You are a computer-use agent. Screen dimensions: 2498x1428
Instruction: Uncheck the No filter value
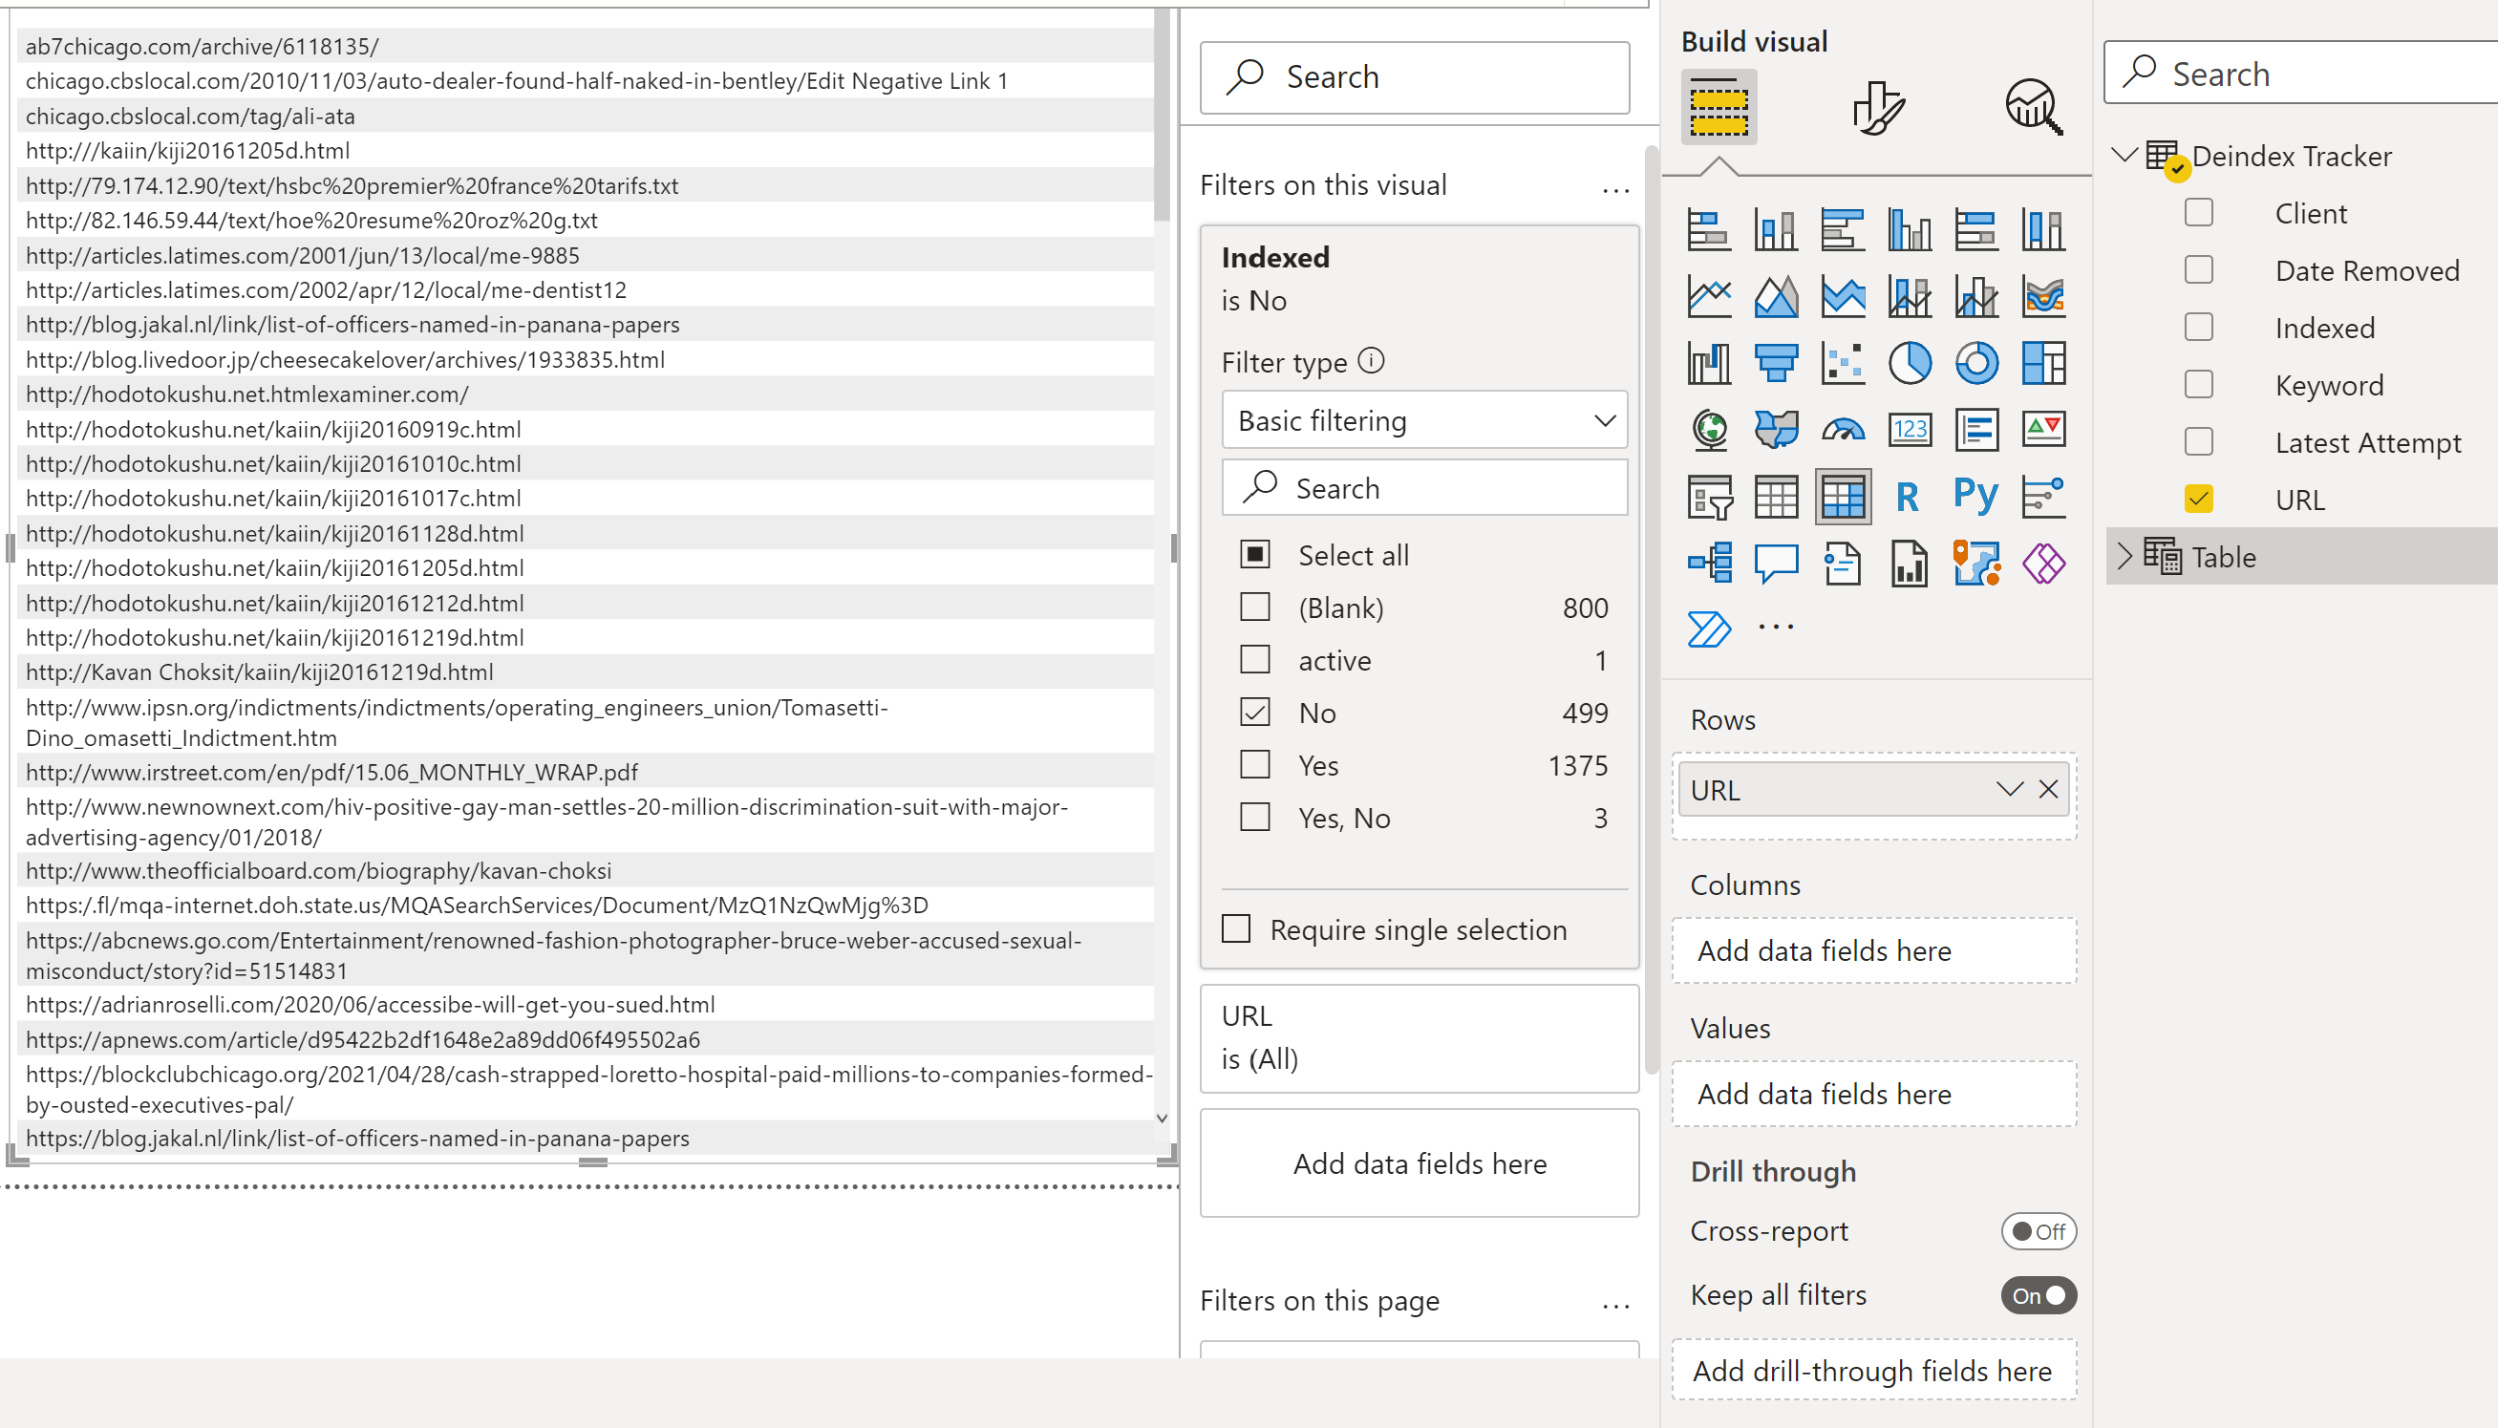pyautogui.click(x=1255, y=712)
